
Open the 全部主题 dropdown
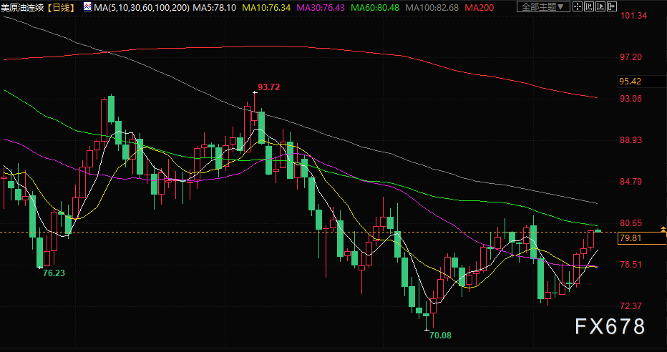pyautogui.click(x=541, y=7)
